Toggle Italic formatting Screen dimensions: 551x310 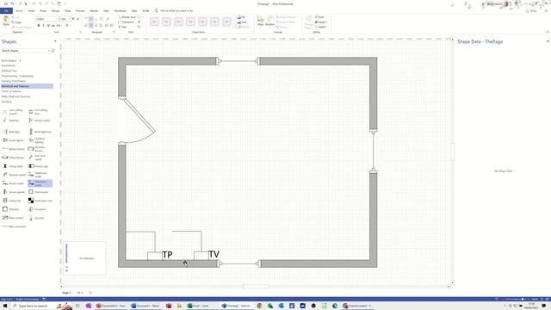[x=44, y=26]
